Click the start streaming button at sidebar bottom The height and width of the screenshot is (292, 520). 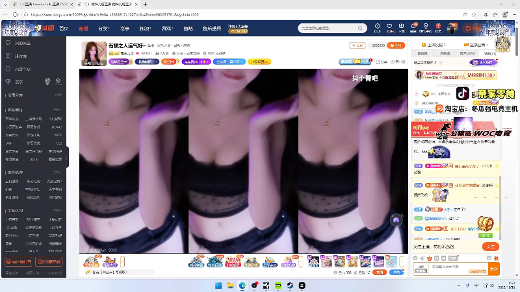coord(49,262)
